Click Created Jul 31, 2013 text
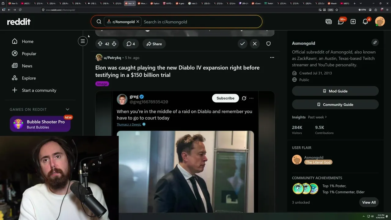 (316, 73)
